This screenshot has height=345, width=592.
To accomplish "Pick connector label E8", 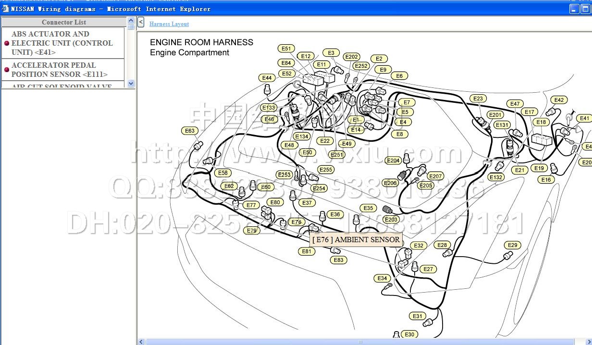I will coord(400,134).
